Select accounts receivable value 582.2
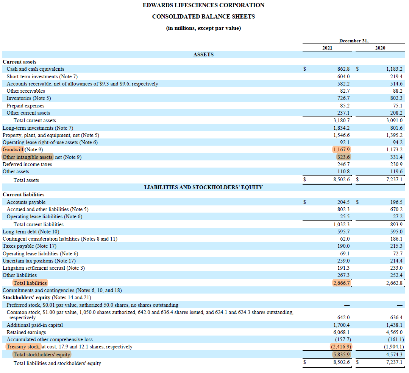The height and width of the screenshot is (373, 409). point(343,84)
